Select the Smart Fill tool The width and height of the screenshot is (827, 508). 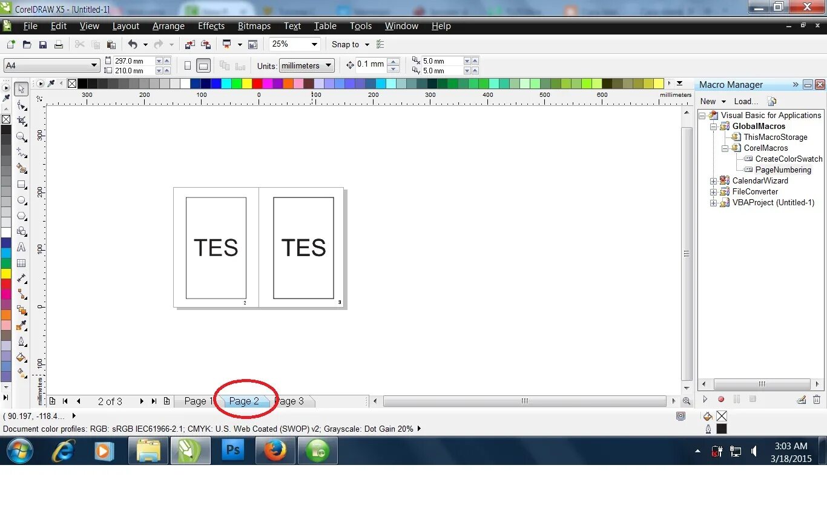tap(21, 168)
